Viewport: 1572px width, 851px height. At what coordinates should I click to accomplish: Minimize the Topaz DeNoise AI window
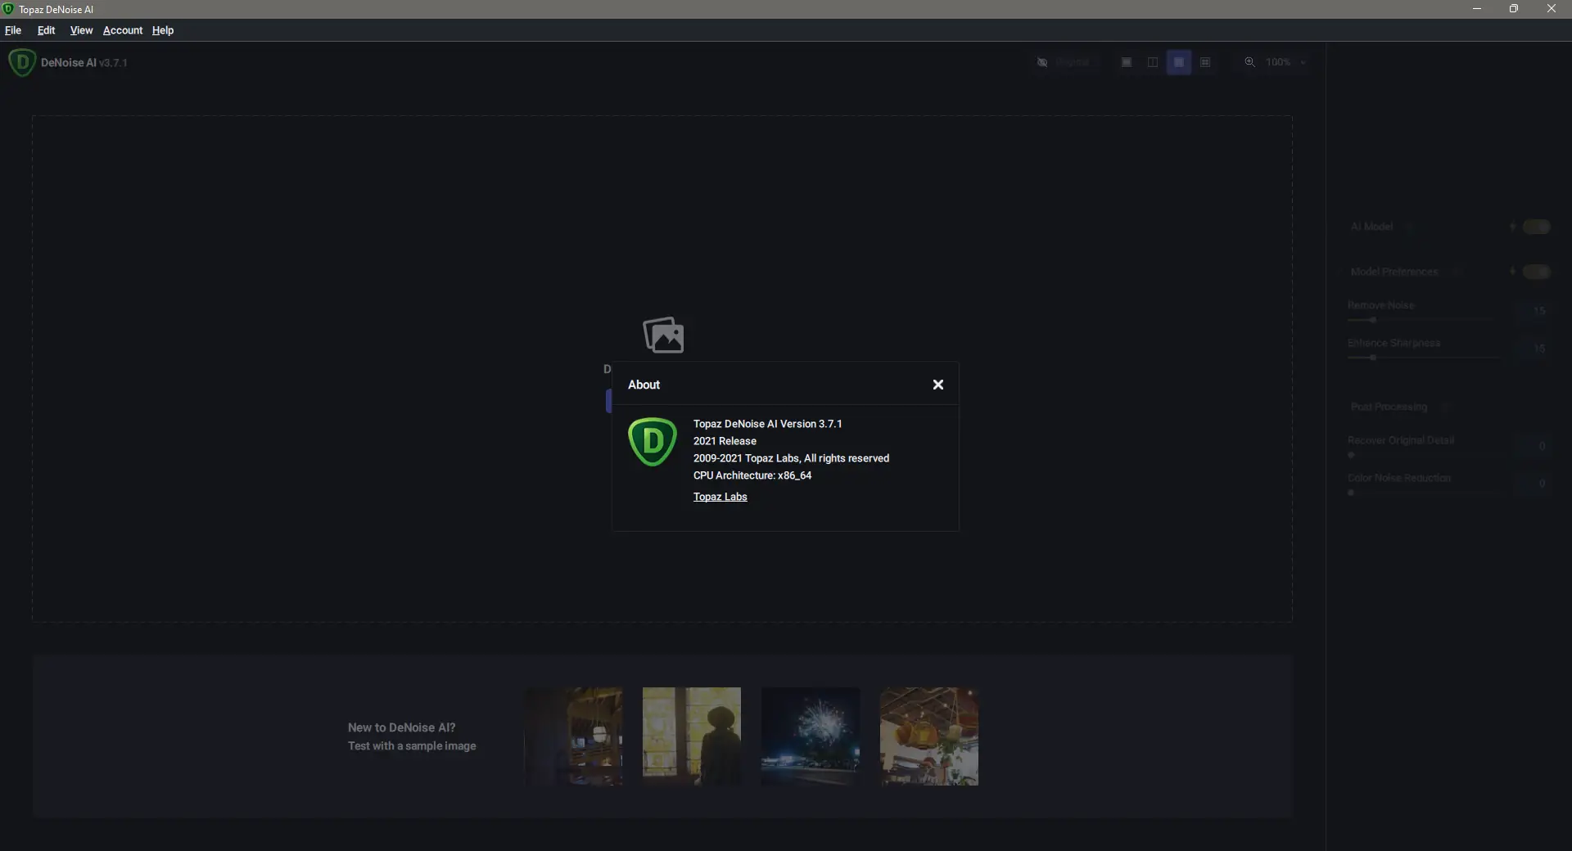[1477, 9]
